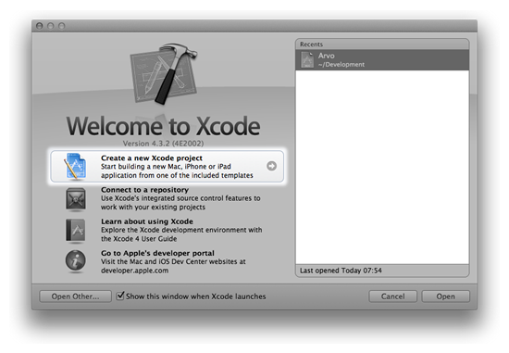Viewport: 509px width, 353px height.
Task: Click the info icon for Apple's developer portal
Action: [x=76, y=260]
